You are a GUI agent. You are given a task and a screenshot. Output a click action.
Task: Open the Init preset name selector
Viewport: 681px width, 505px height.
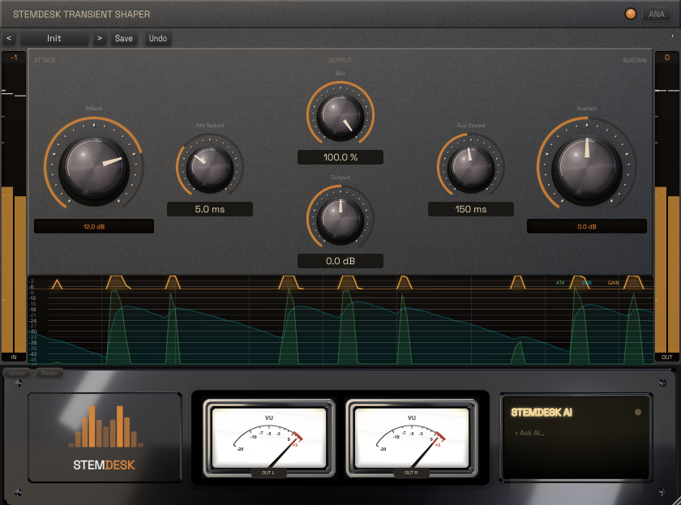(x=54, y=38)
